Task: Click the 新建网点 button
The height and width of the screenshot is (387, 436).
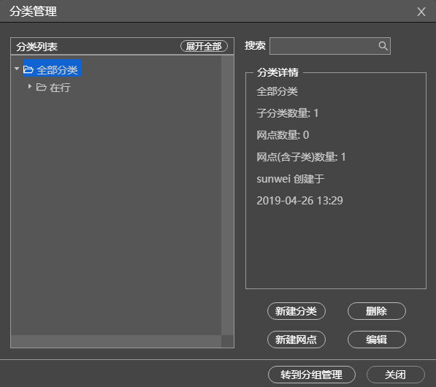Action: pyautogui.click(x=297, y=340)
